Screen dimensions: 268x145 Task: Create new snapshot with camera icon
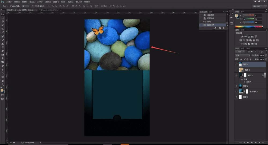pos(220,28)
